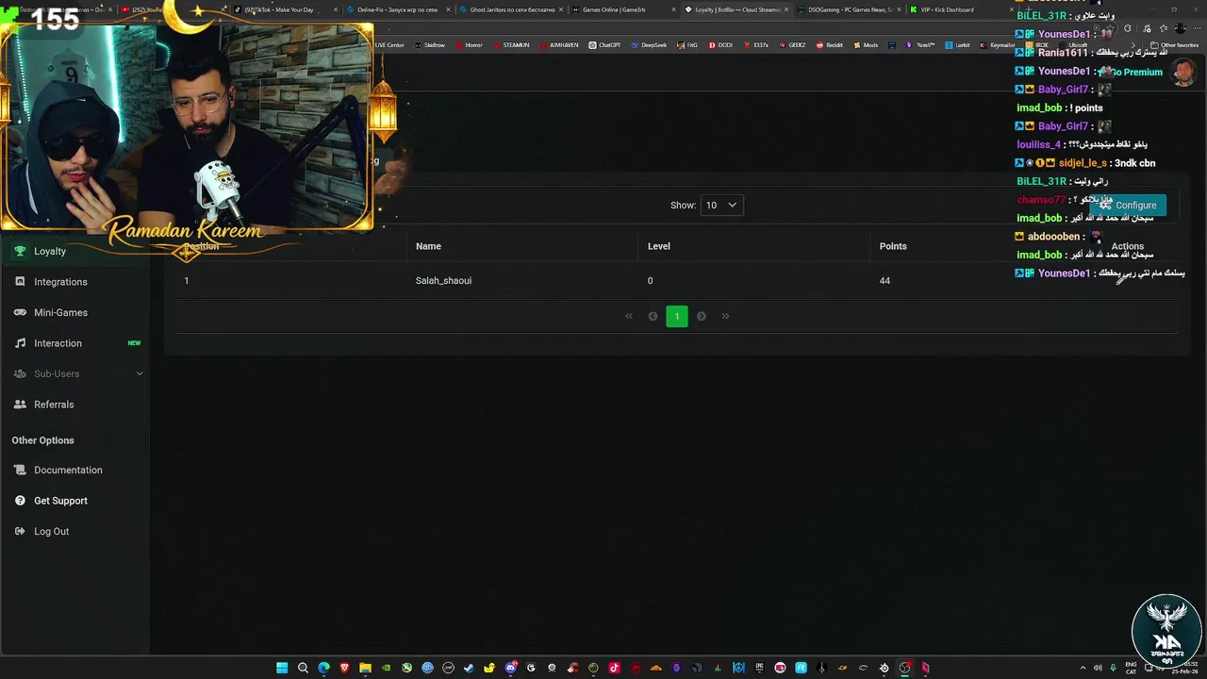Open Windows taskbar search

pos(303,668)
